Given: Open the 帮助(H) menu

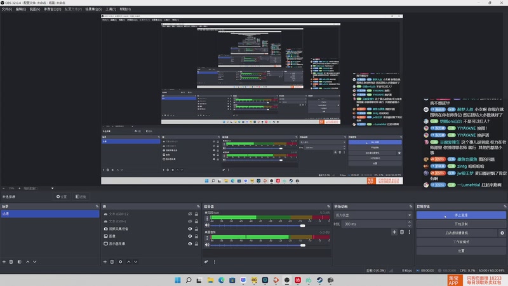Looking at the screenshot, I should coord(125,9).
